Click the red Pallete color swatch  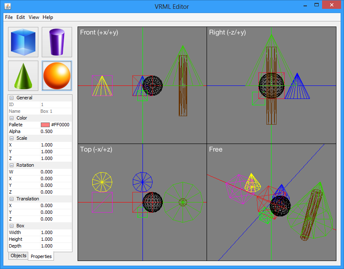click(x=45, y=125)
